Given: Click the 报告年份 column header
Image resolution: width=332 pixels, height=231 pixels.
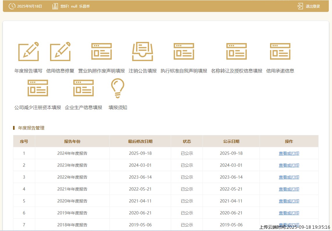Looking at the screenshot, I should point(72,141).
